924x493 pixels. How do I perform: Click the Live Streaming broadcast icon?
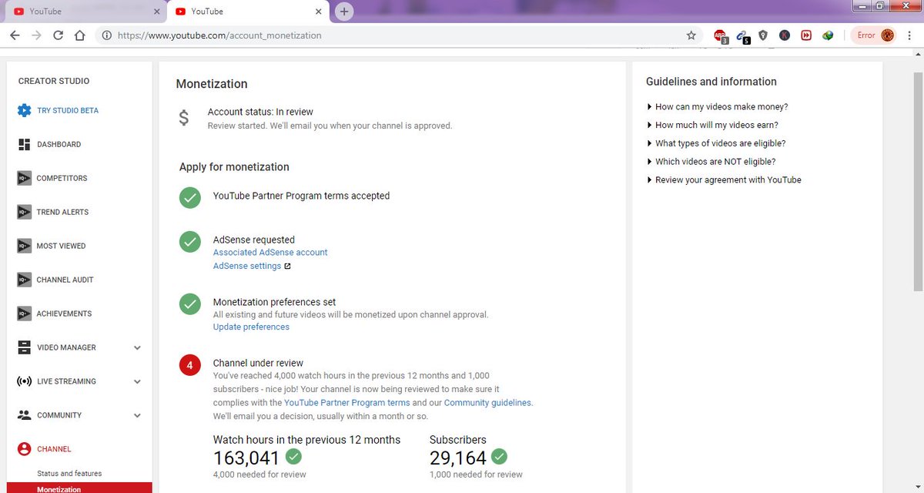pyautogui.click(x=24, y=381)
